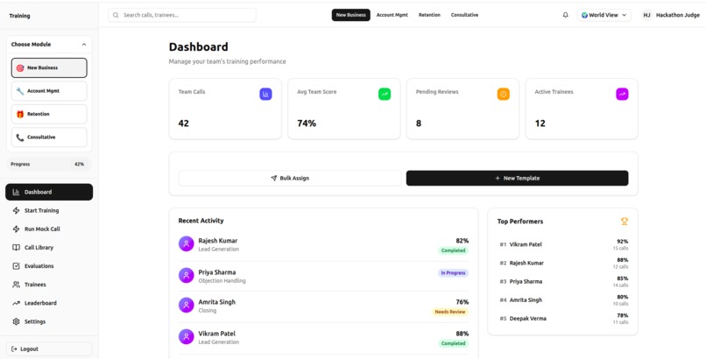Choose the Consultative module card
This screenshot has height=359, width=706.
(49, 137)
